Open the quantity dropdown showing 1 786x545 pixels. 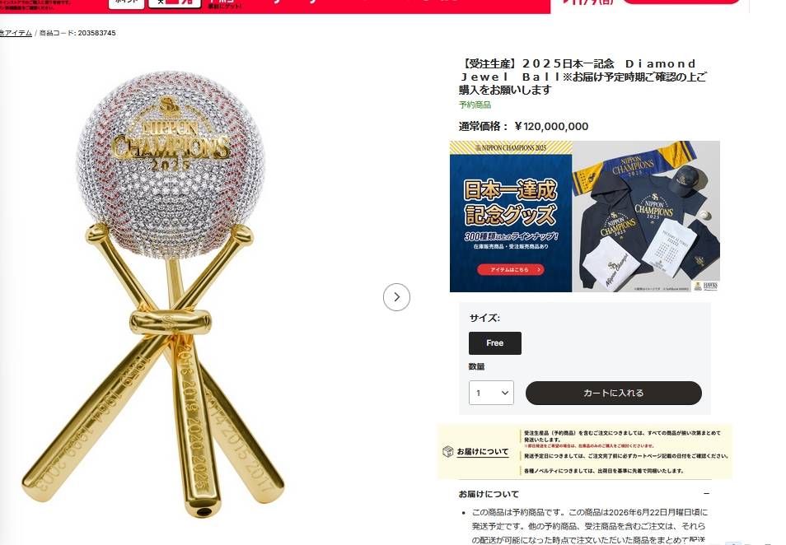coord(491,393)
